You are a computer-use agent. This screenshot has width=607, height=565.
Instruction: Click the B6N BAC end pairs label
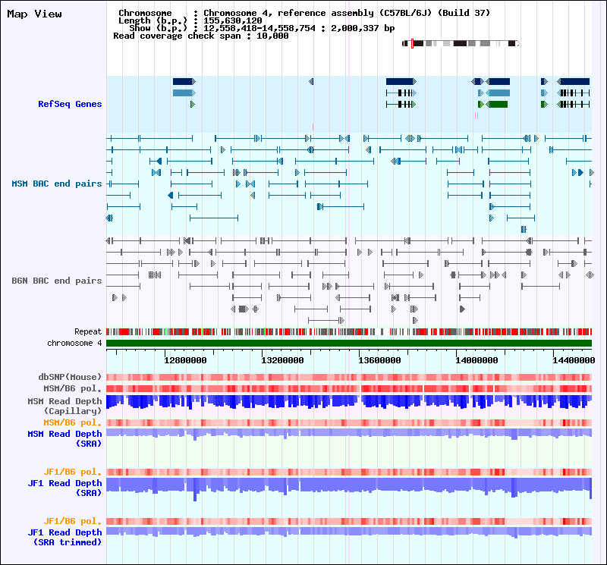tap(56, 281)
